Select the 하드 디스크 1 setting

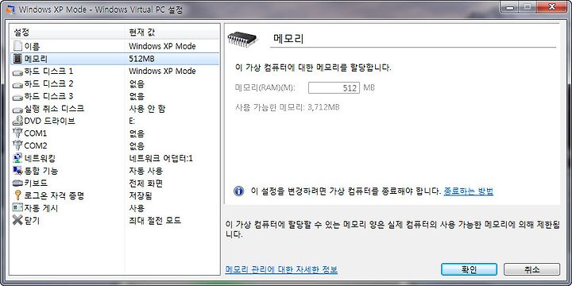(x=115, y=71)
